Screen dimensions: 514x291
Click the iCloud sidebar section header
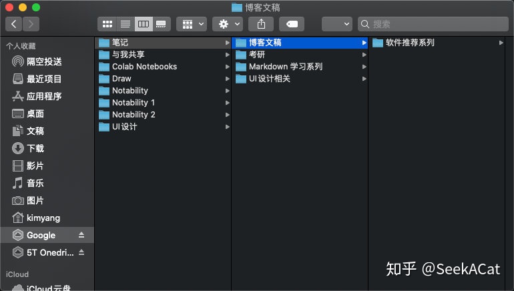(x=17, y=274)
